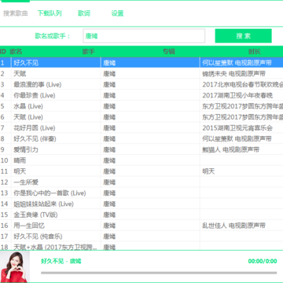Select the song 姐姐妹妹站起来 (Live)
The image size is (283, 283).
click(x=43, y=204)
